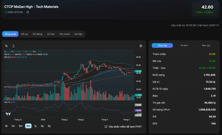Screen dimensions: 222x135
Task: Click Vào phần mềm để xem PTKT link
Action: (x=125, y=127)
